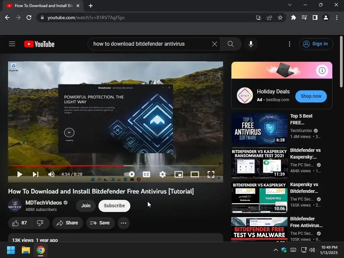Viewport: 344px width, 258px height.
Task: Open YouTube settings three-dot menu
Action: [x=290, y=44]
